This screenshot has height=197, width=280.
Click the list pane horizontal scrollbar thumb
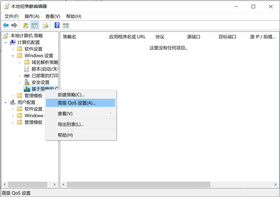pos(139,185)
